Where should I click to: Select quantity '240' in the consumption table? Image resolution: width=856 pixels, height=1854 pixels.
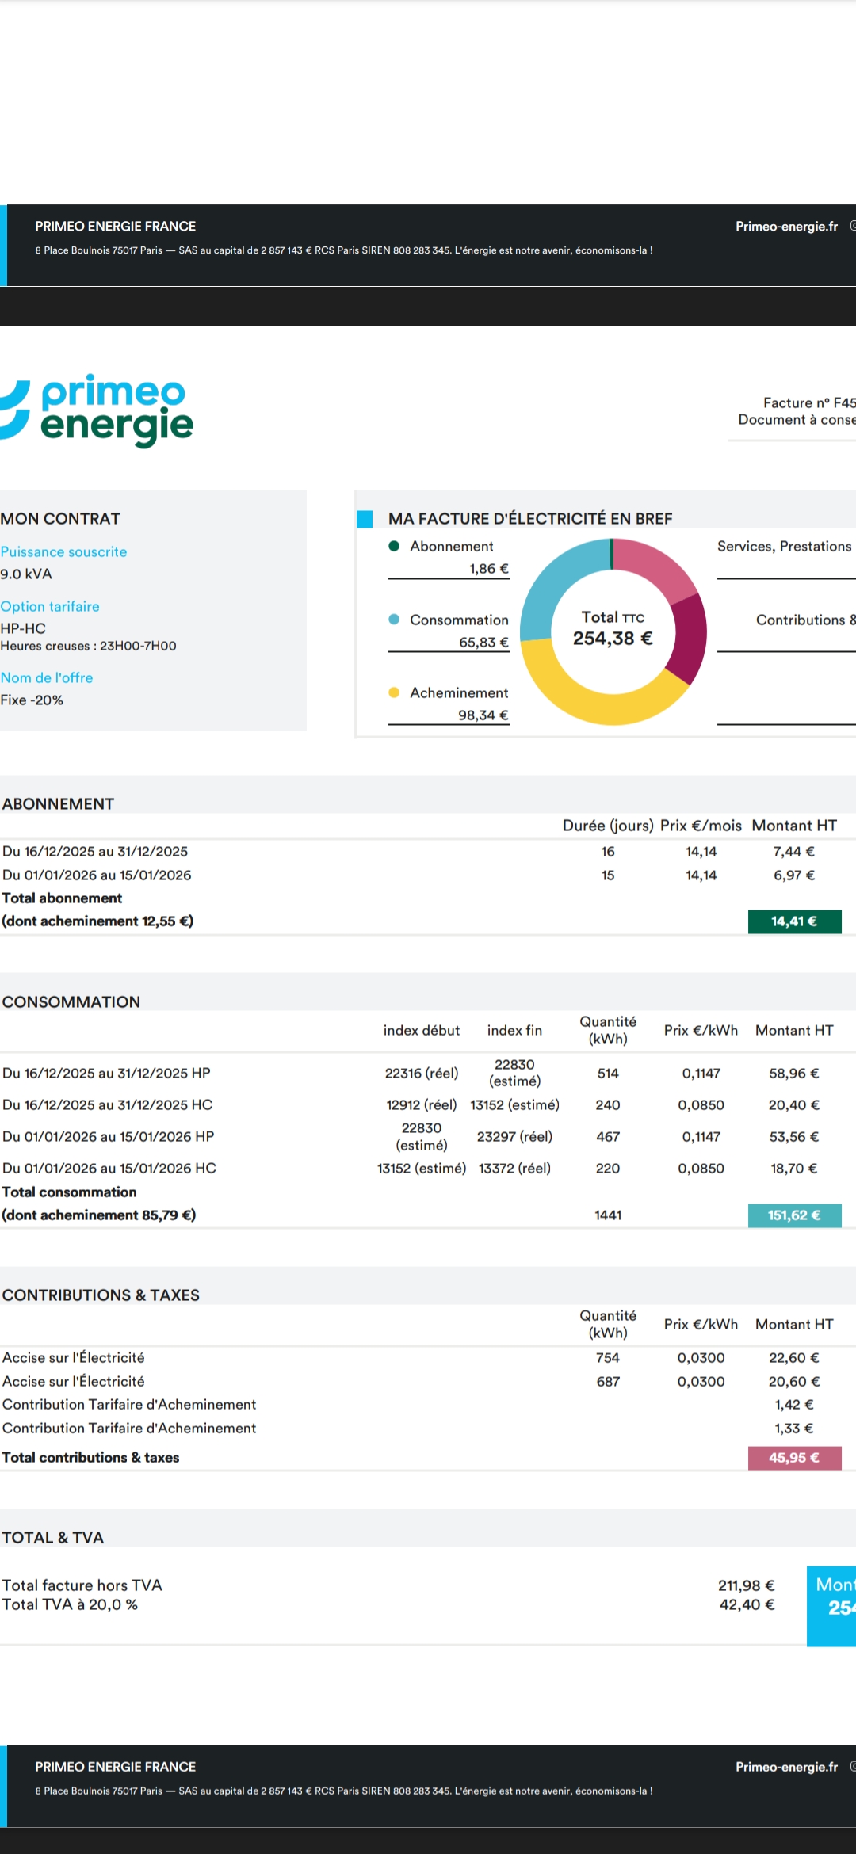point(608,1105)
